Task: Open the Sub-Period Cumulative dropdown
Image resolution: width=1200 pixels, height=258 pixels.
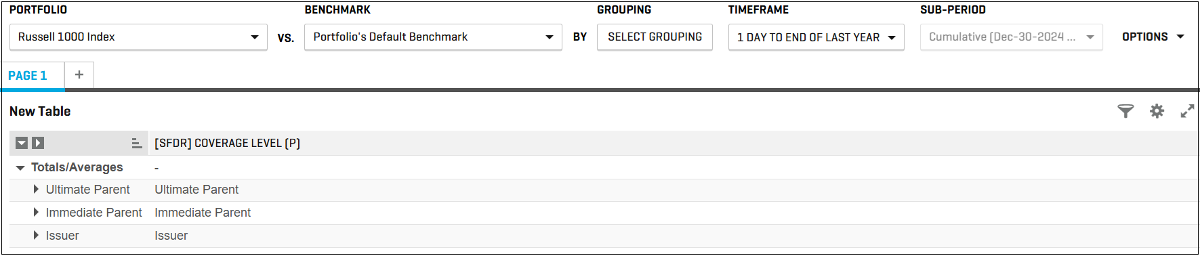Action: pos(1012,37)
